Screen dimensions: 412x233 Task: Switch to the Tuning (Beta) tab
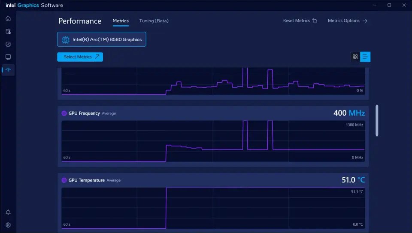pyautogui.click(x=154, y=21)
